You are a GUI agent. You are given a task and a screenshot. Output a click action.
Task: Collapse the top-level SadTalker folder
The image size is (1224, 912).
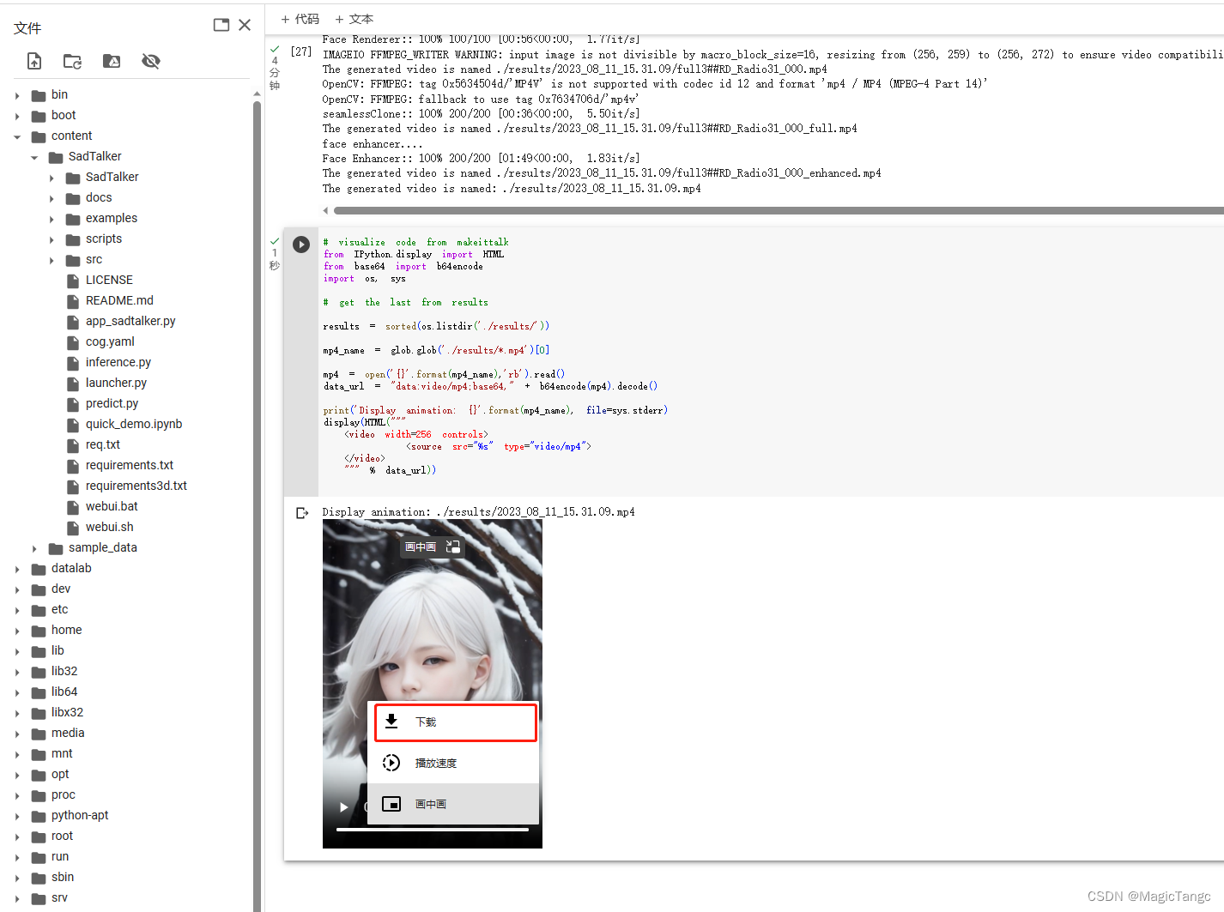coord(34,157)
